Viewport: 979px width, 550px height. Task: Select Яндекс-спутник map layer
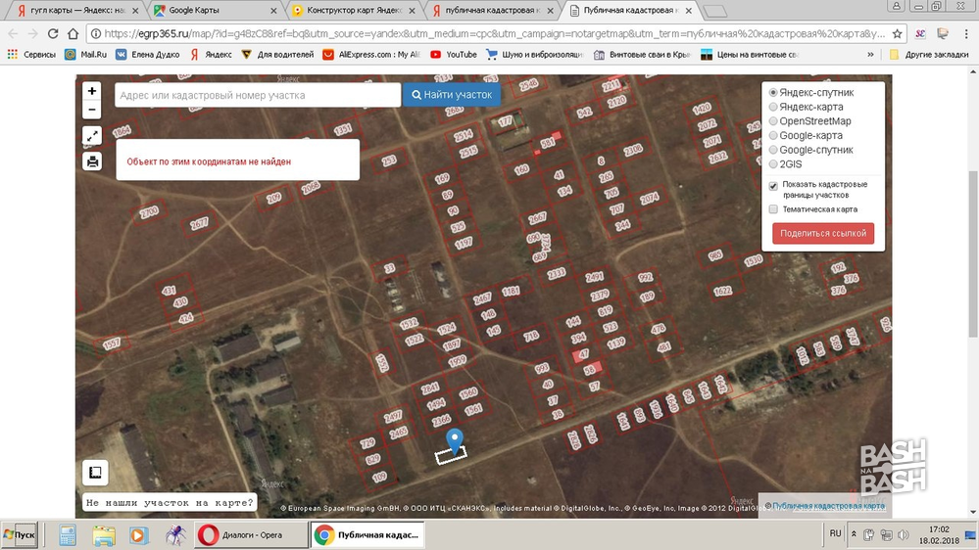(x=773, y=92)
